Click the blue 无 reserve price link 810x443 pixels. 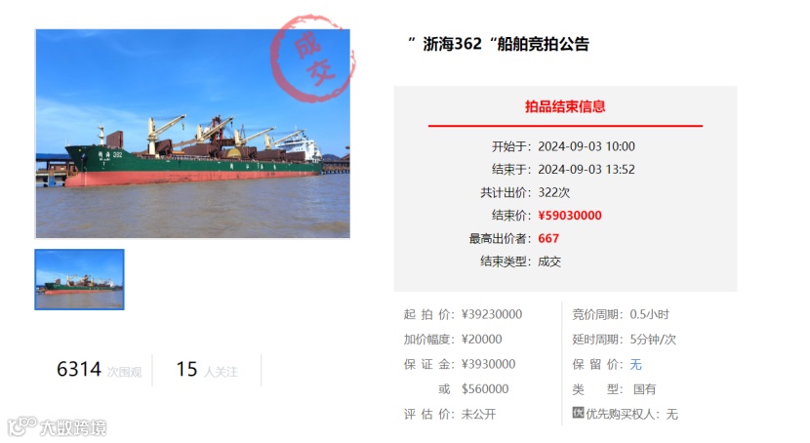coord(635,365)
